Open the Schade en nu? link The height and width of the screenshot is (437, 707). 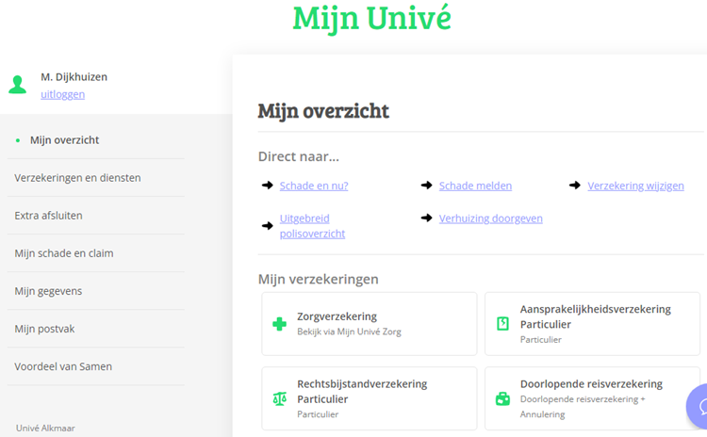(314, 186)
